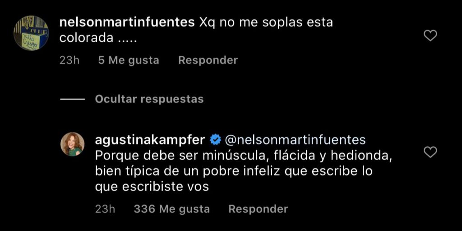Click the 23h timestamp on first comment
The height and width of the screenshot is (231, 462).
pos(69,60)
